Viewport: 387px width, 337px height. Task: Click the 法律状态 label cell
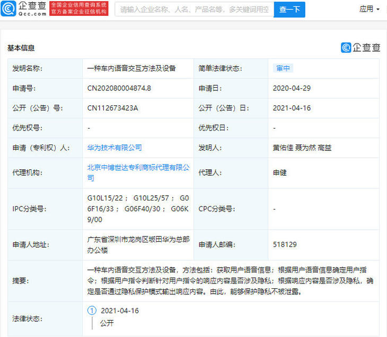45,319
